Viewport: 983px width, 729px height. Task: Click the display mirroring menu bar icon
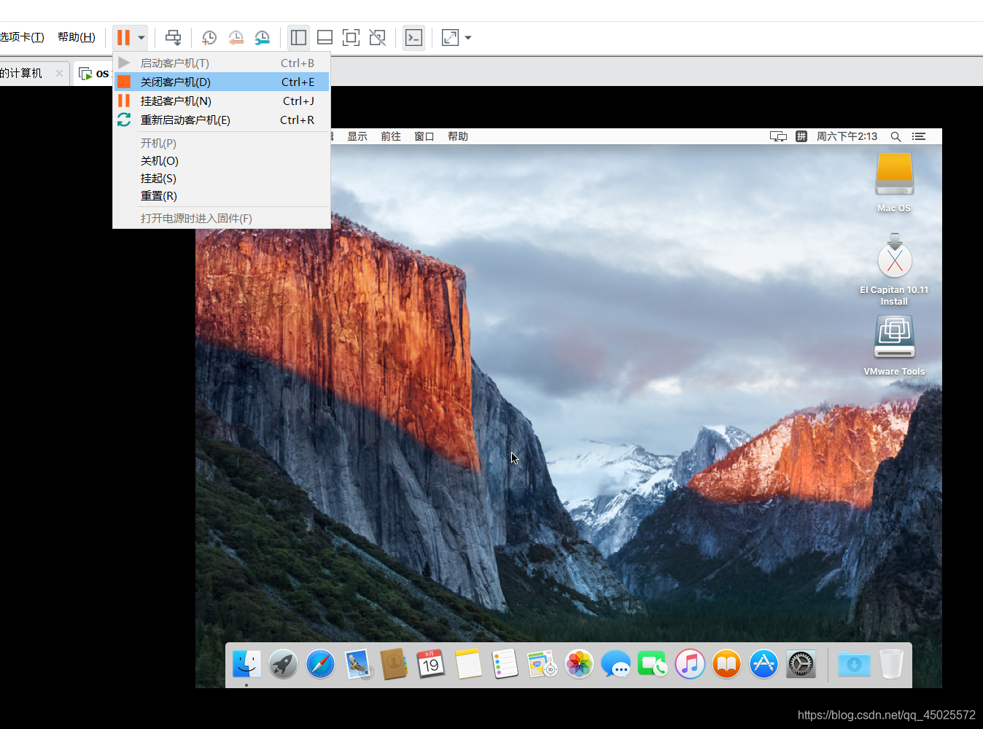[x=778, y=136]
